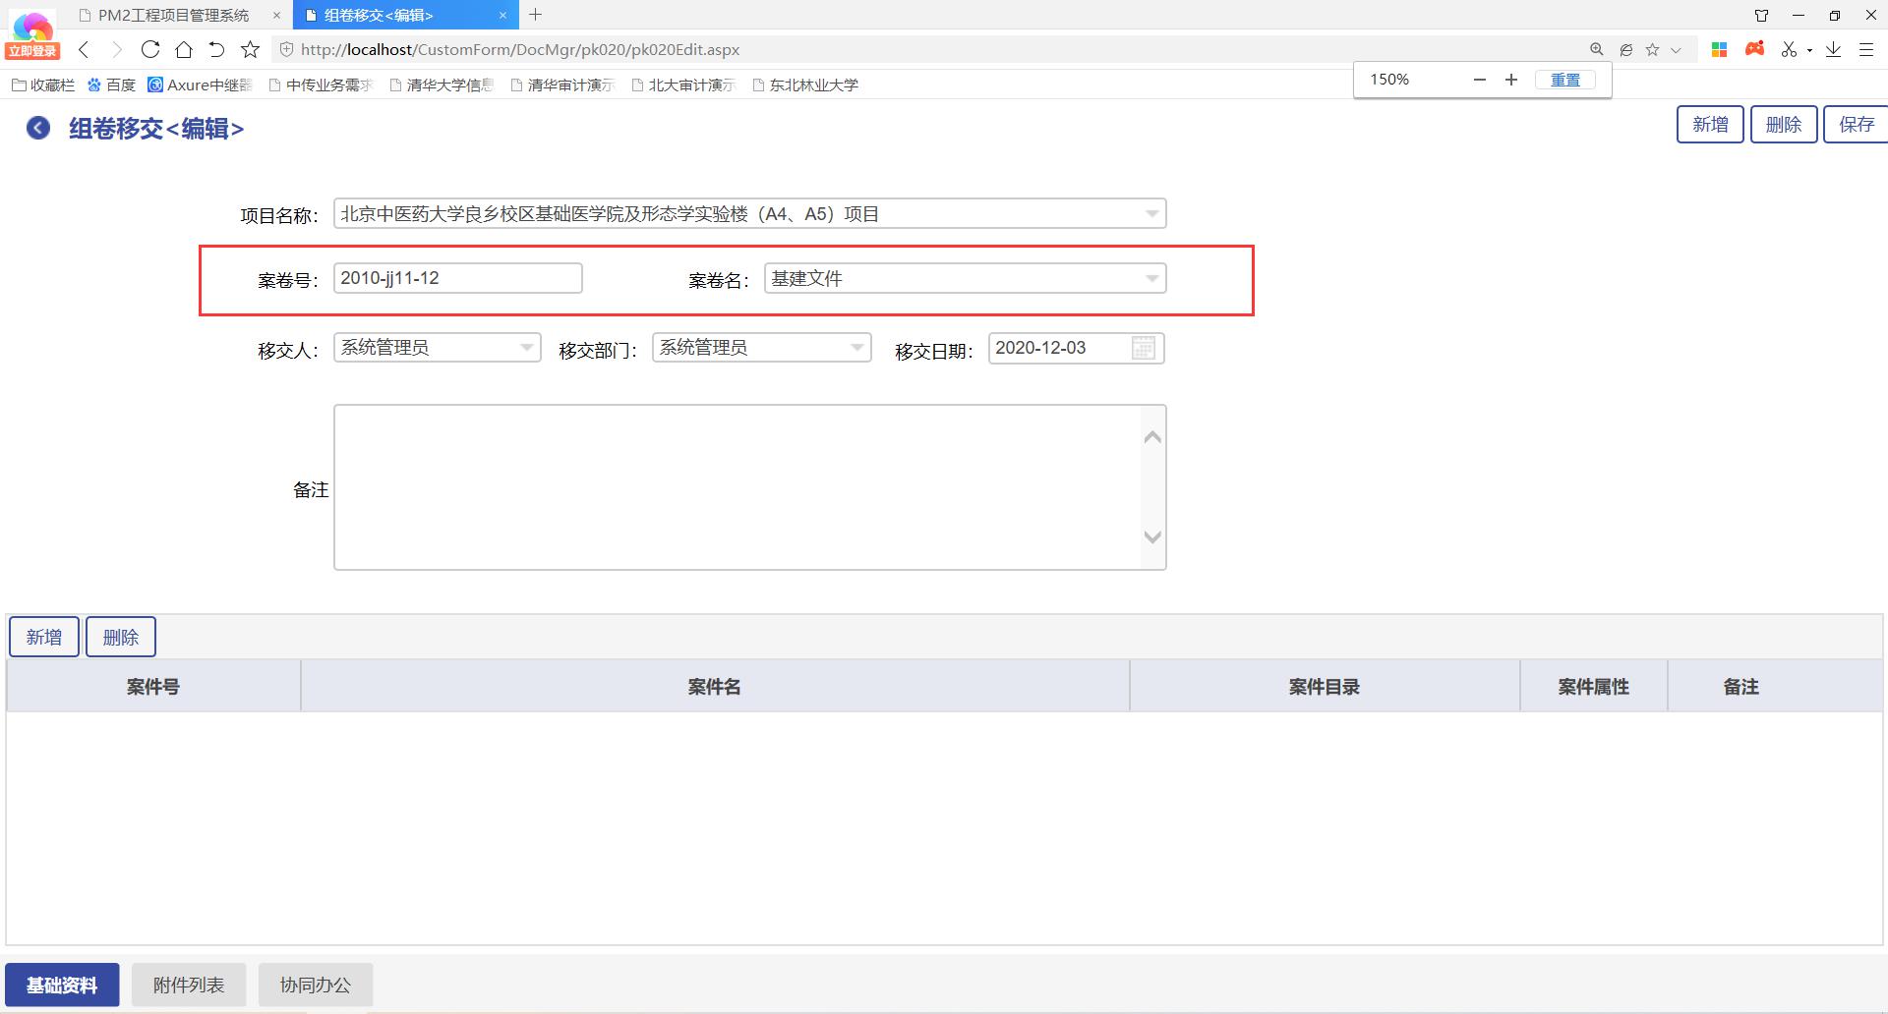Go to the browser home page icon
Viewport: 1888px width, 1014px height.
click(184, 49)
